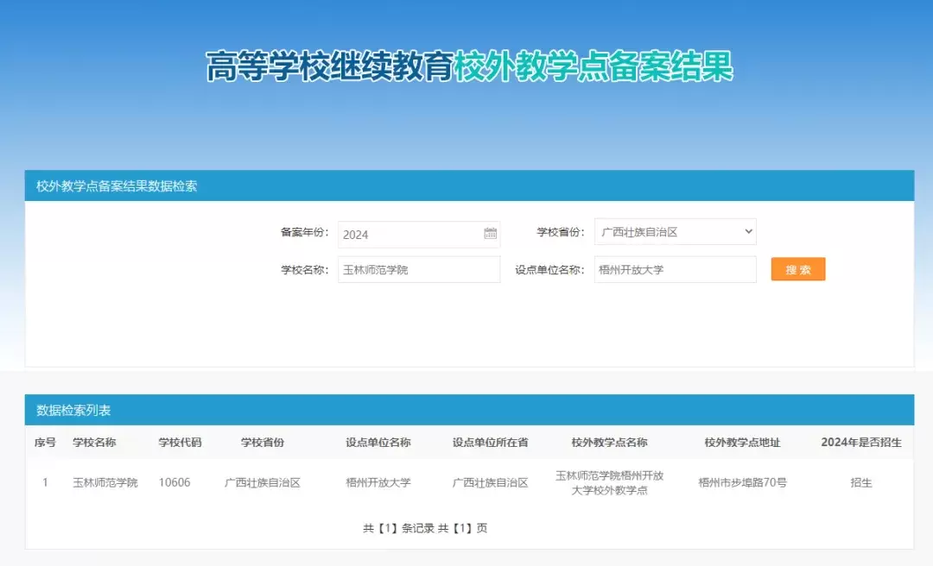Select the 玉林师范学院梧州开放大学校外教学点 teaching point name
The width and height of the screenshot is (933, 566).
point(608,482)
